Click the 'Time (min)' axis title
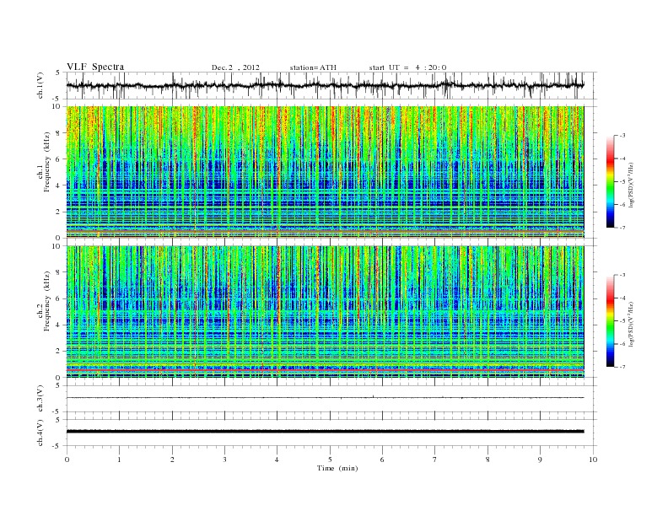 (337, 468)
